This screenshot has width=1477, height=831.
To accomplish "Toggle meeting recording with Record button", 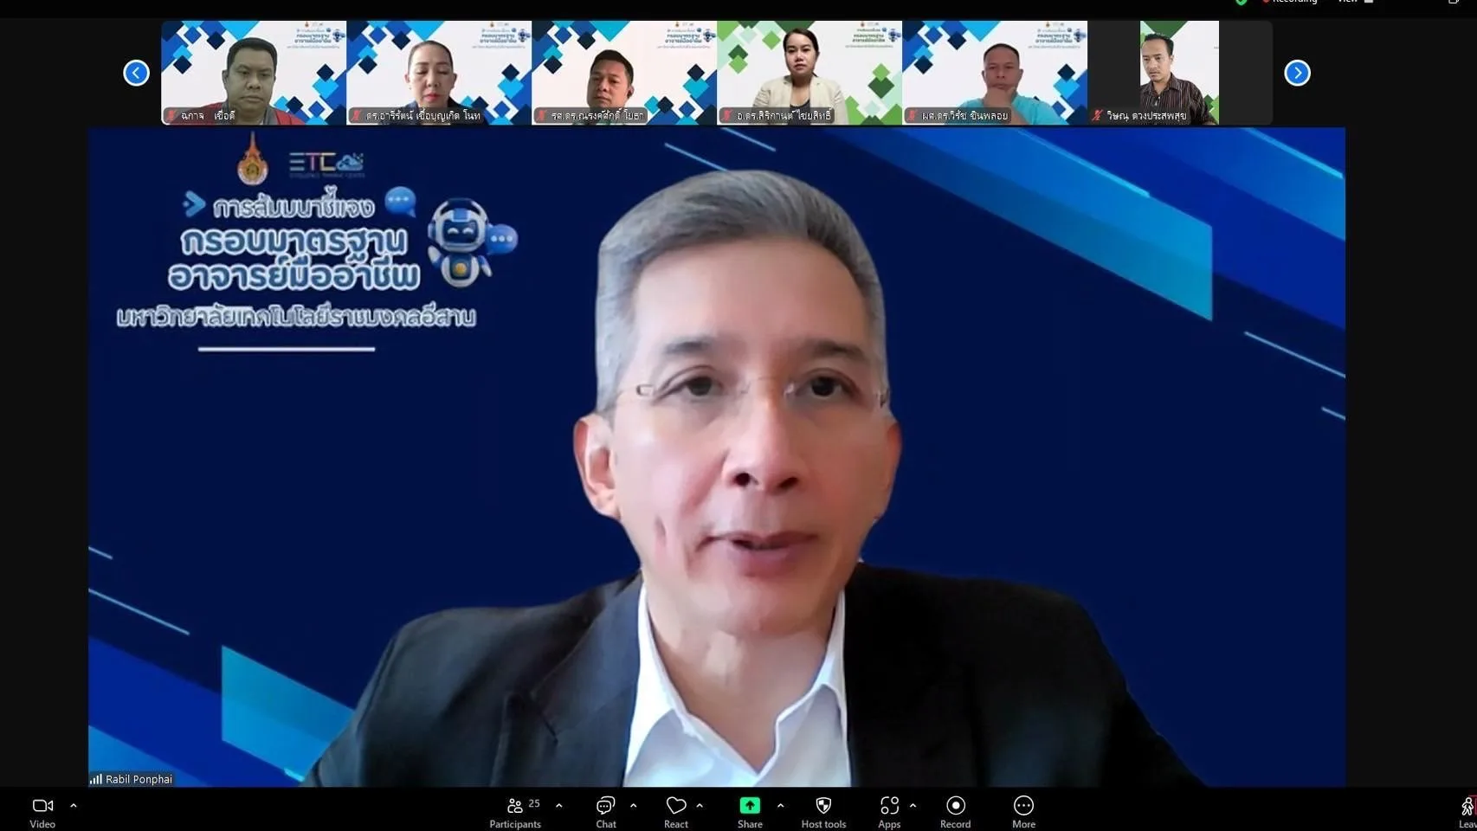I will coord(955,806).
